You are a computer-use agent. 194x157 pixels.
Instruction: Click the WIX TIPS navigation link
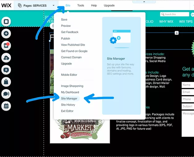pos(186,21)
